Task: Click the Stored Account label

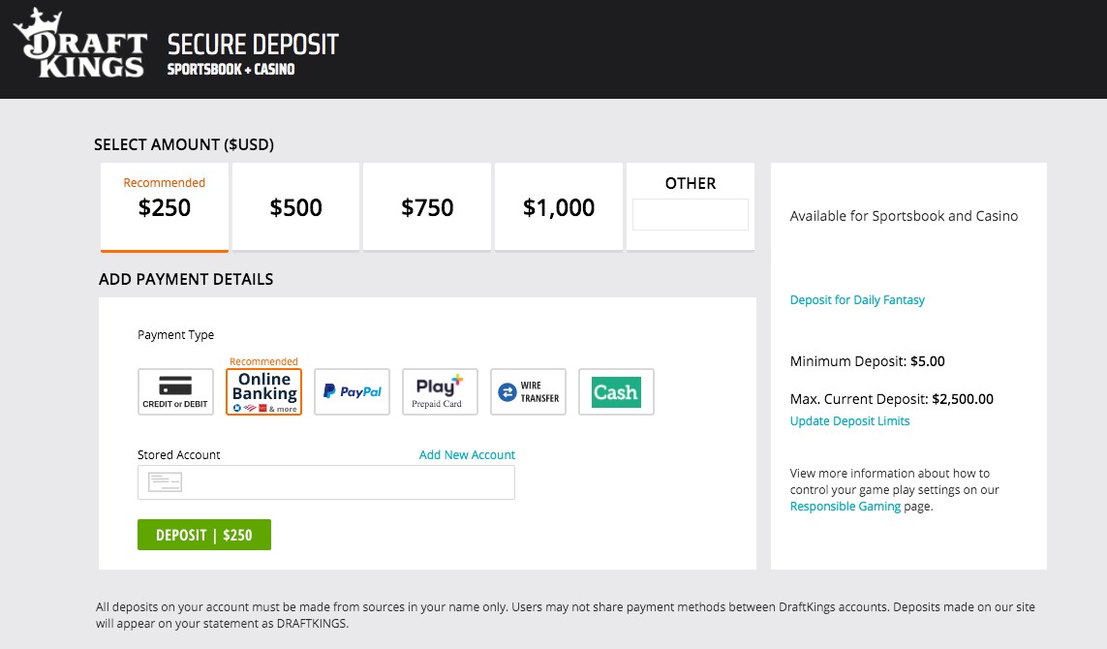Action: click(178, 455)
